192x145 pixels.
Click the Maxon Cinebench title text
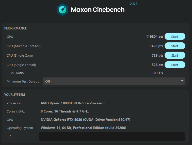(x=98, y=10)
